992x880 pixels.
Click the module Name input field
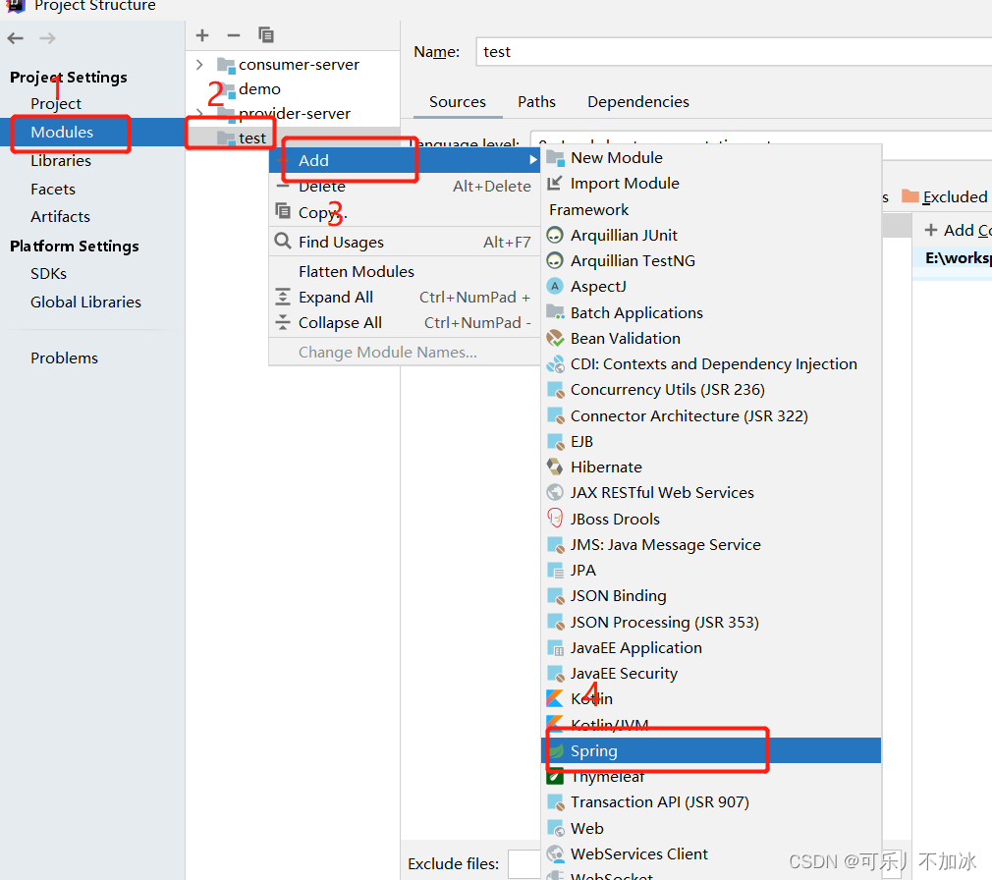[734, 51]
